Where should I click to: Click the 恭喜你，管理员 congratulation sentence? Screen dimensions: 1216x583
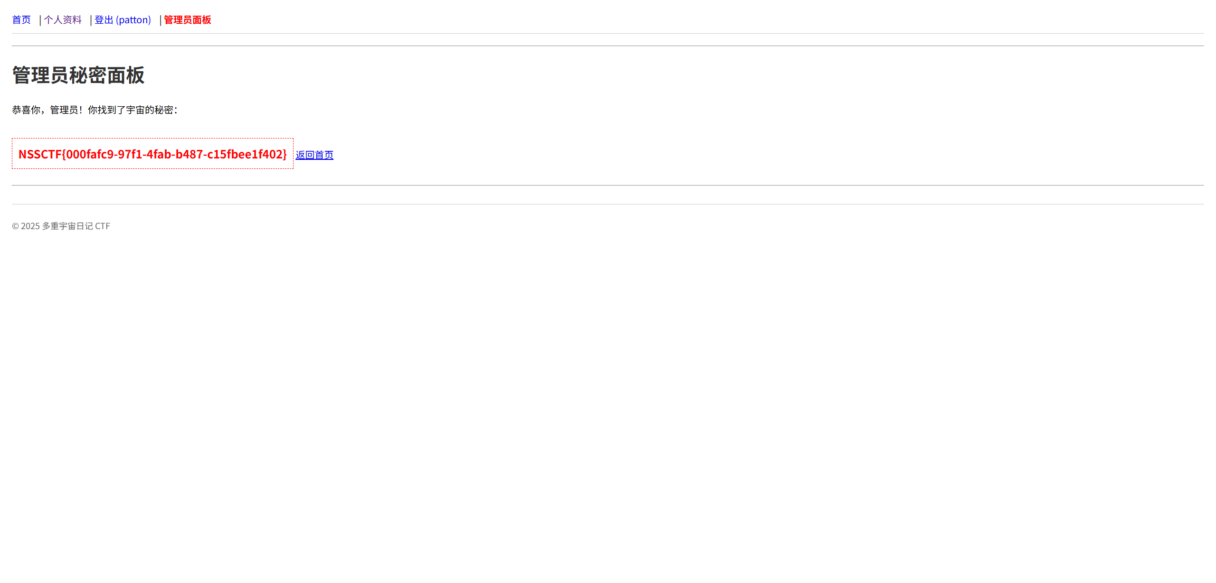[x=95, y=110]
